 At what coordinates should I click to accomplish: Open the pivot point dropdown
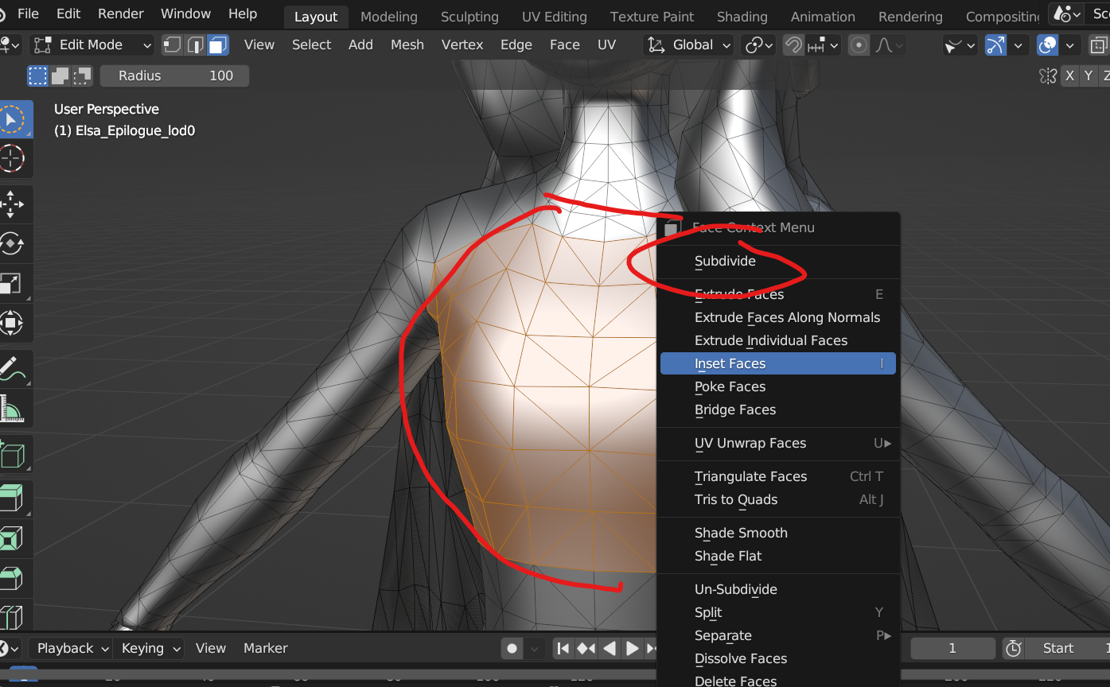(758, 45)
